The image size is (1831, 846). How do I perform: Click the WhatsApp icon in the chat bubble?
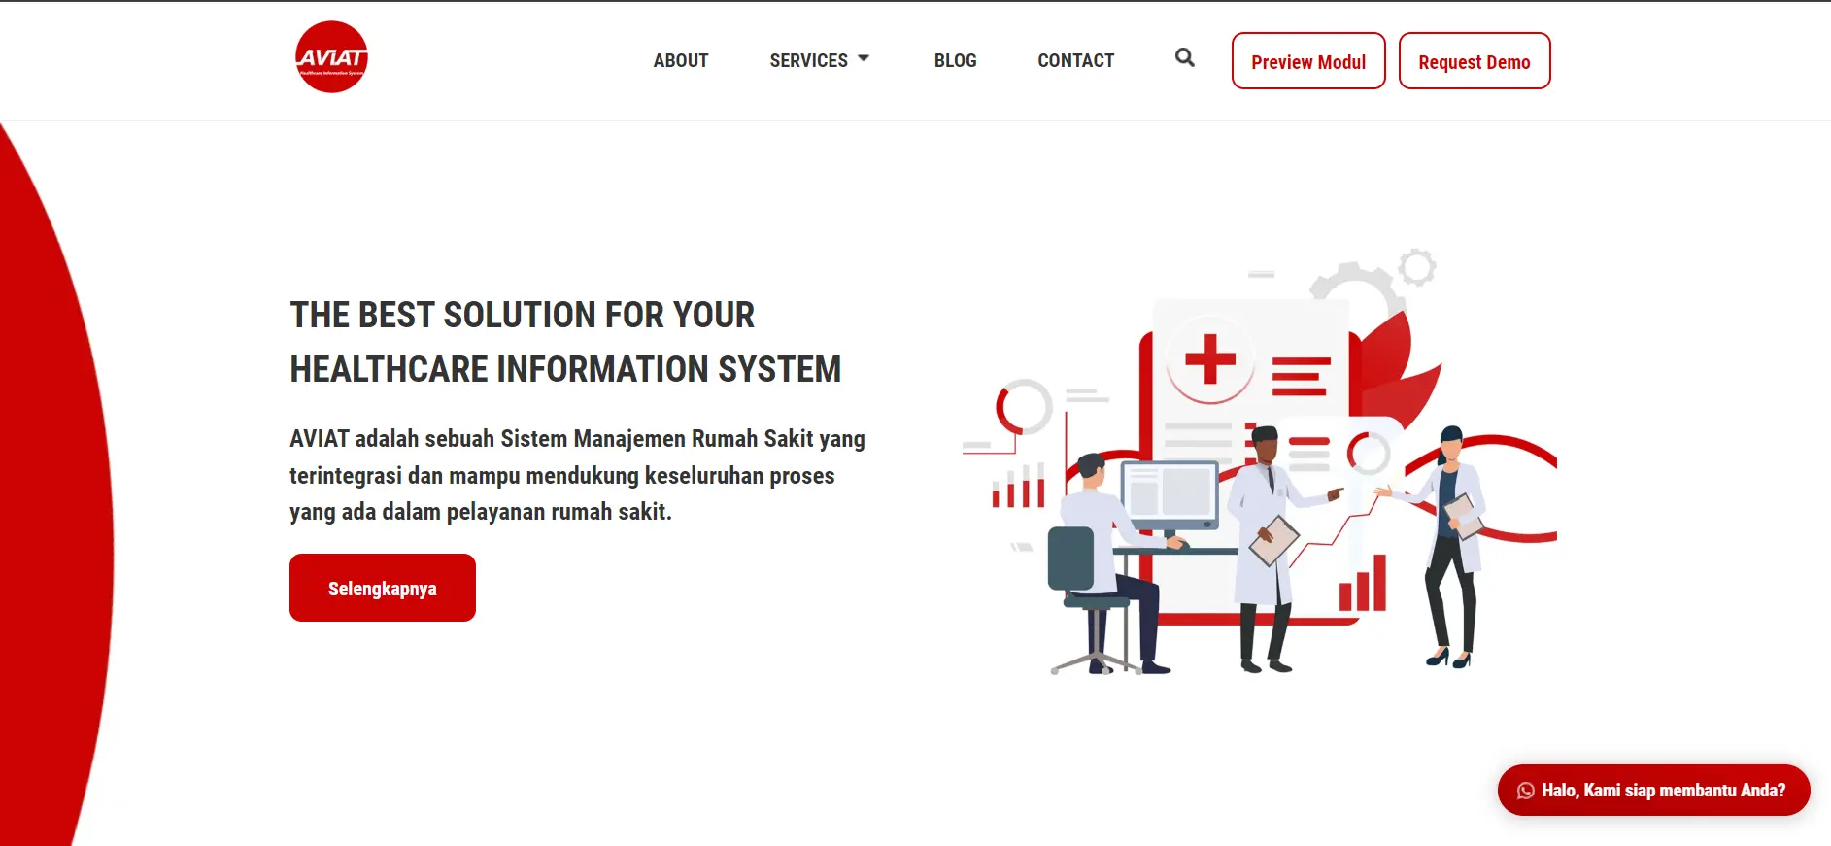(x=1525, y=791)
